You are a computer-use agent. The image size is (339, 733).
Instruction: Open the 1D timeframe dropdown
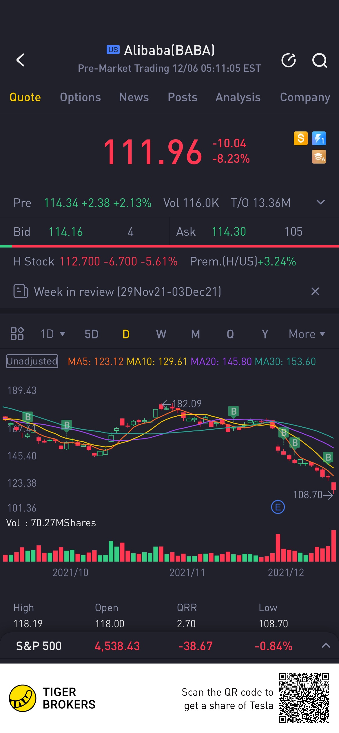(53, 334)
